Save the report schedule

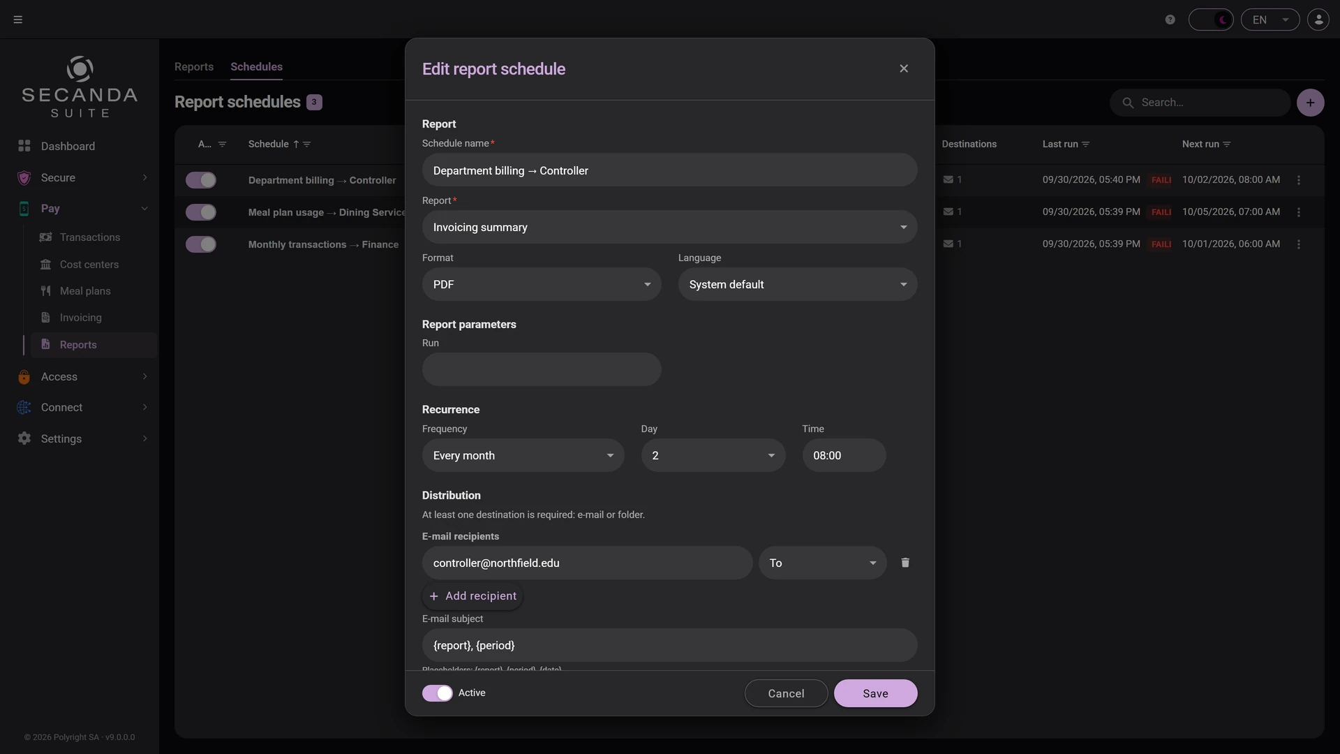coord(875,693)
